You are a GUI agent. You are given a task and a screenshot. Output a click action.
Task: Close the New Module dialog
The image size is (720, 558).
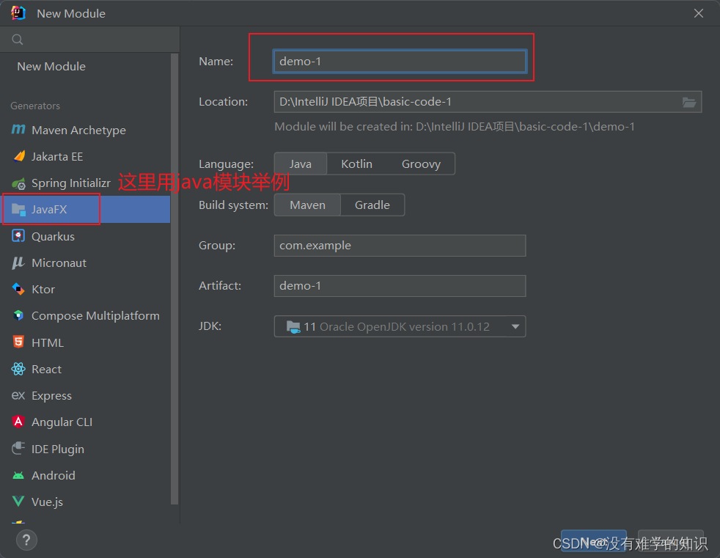(699, 13)
